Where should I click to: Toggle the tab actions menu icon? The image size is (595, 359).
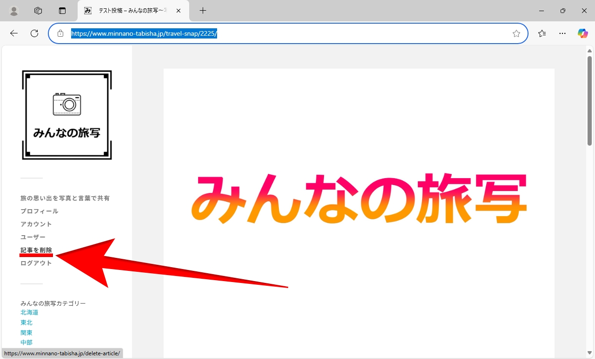(x=62, y=11)
